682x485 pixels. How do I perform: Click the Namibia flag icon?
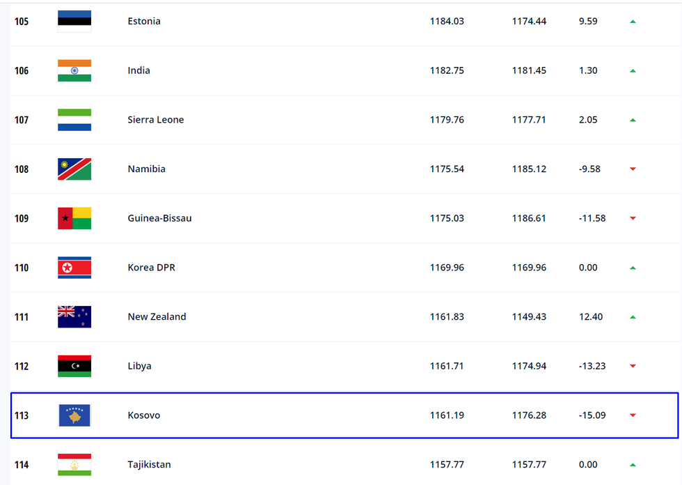[74, 169]
